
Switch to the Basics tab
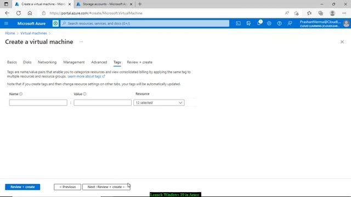12,62
